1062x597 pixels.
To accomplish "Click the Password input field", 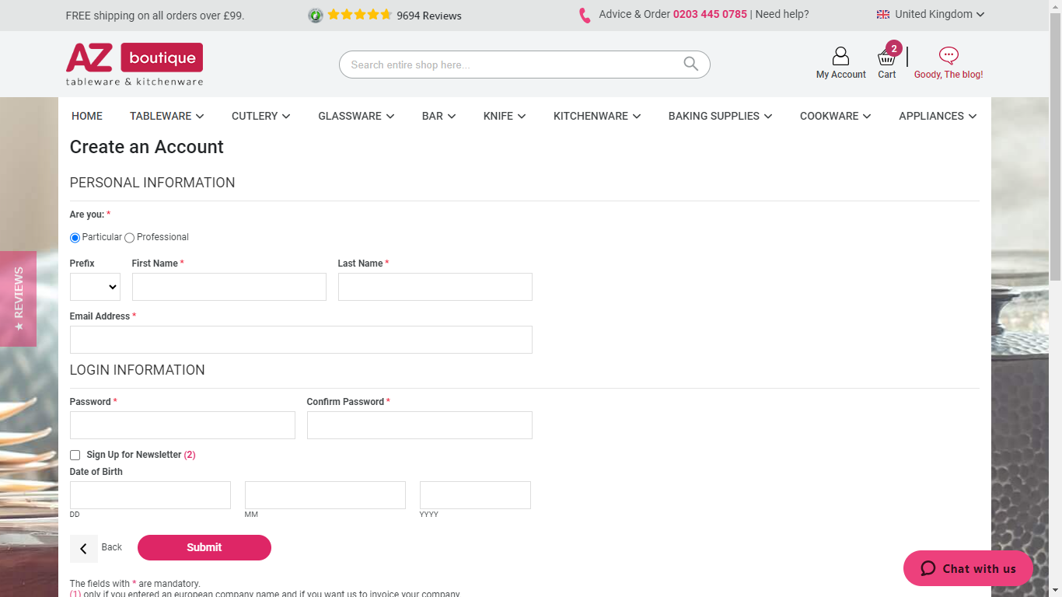I will coord(183,425).
